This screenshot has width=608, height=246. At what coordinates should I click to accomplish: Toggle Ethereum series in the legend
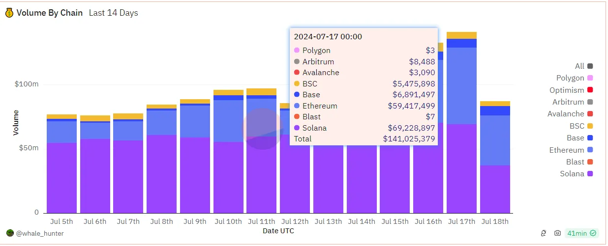[571, 150]
